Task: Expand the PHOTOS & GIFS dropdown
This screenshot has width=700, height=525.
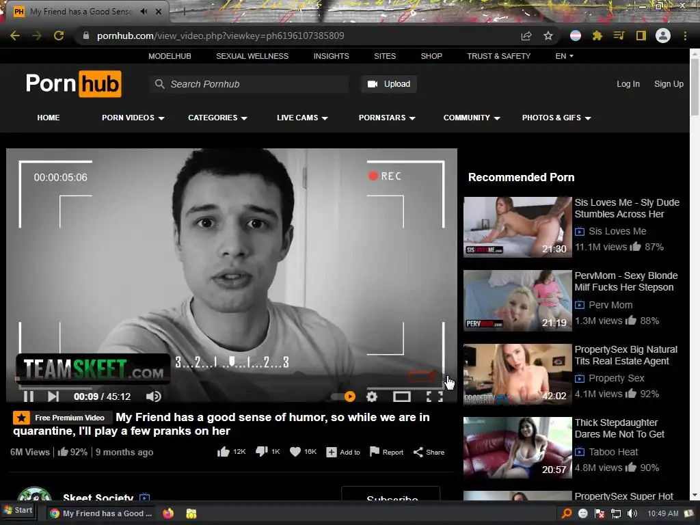Action: click(556, 118)
